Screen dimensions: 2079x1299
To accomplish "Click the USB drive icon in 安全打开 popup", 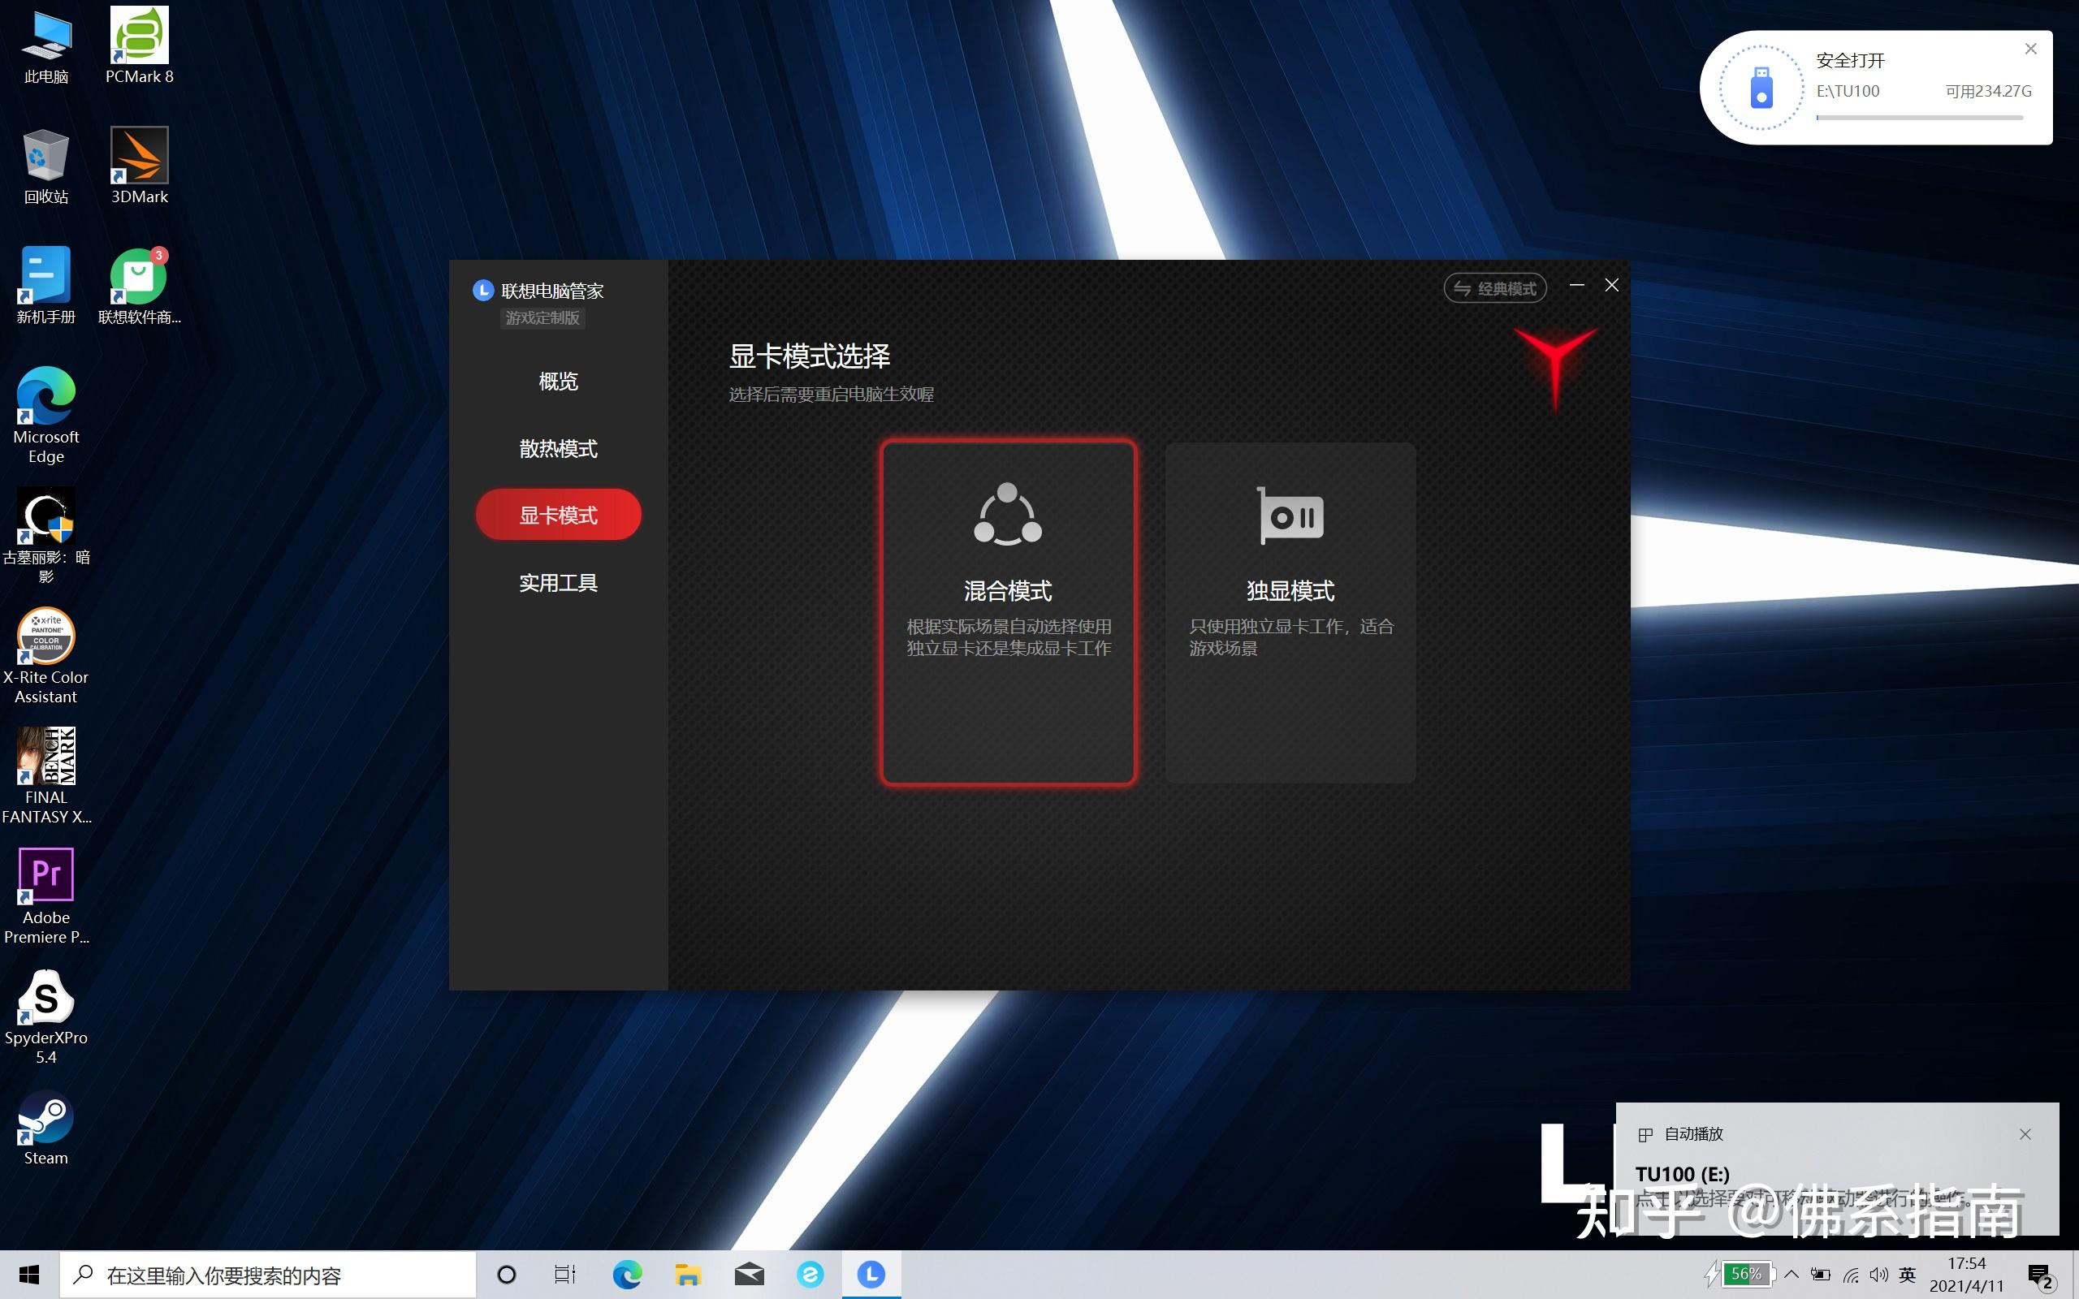I will [x=1761, y=88].
